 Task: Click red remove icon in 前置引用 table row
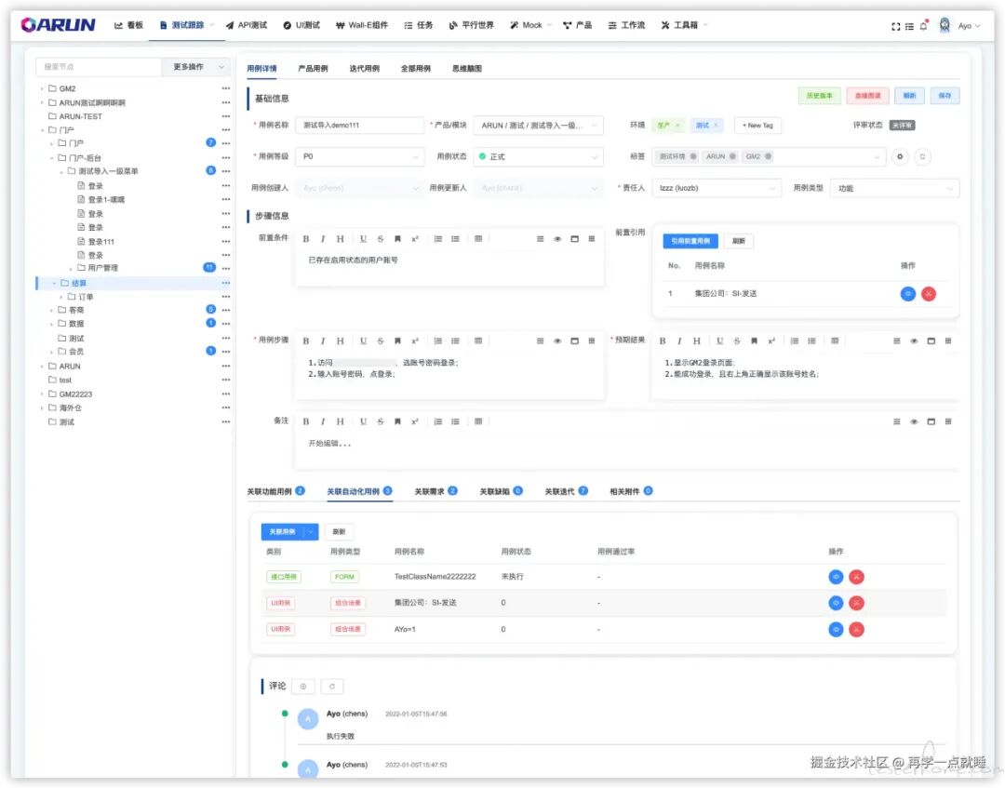point(928,293)
